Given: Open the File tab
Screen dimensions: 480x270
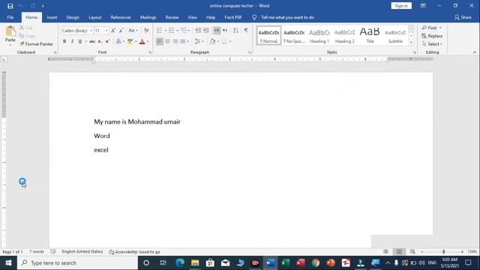Looking at the screenshot, I should coord(10,17).
